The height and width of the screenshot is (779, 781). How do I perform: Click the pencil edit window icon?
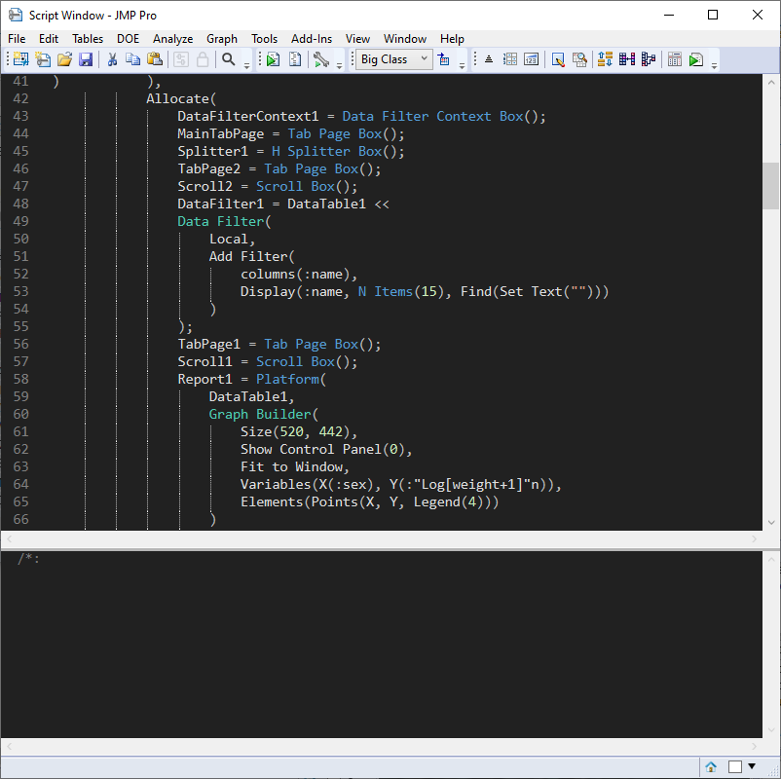click(x=558, y=59)
